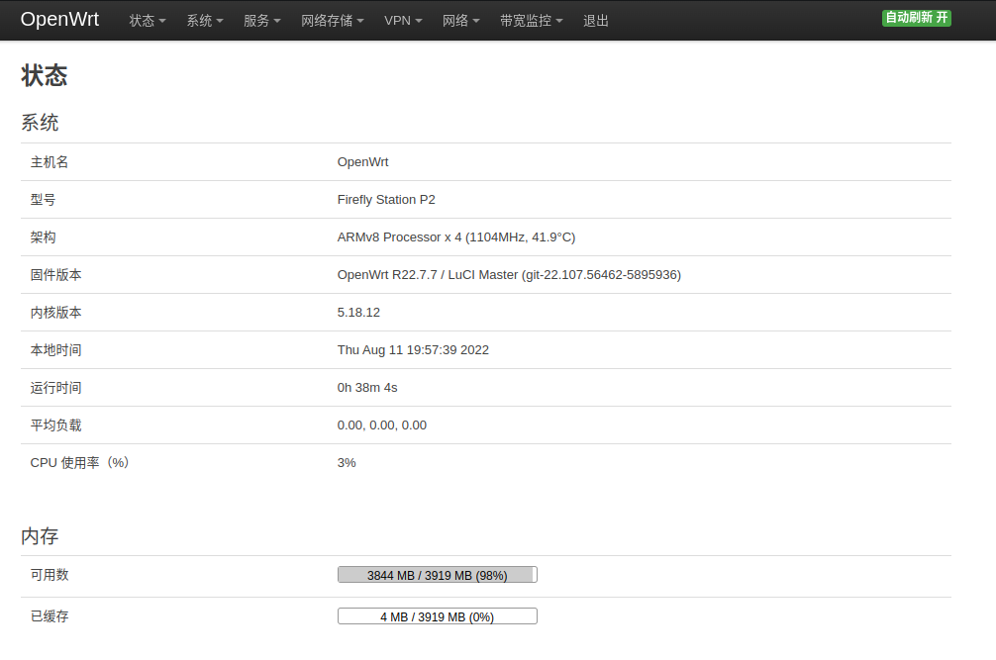Screen dimensions: 996x660
Task: Open the 状态 dropdown menu
Action: point(148,21)
